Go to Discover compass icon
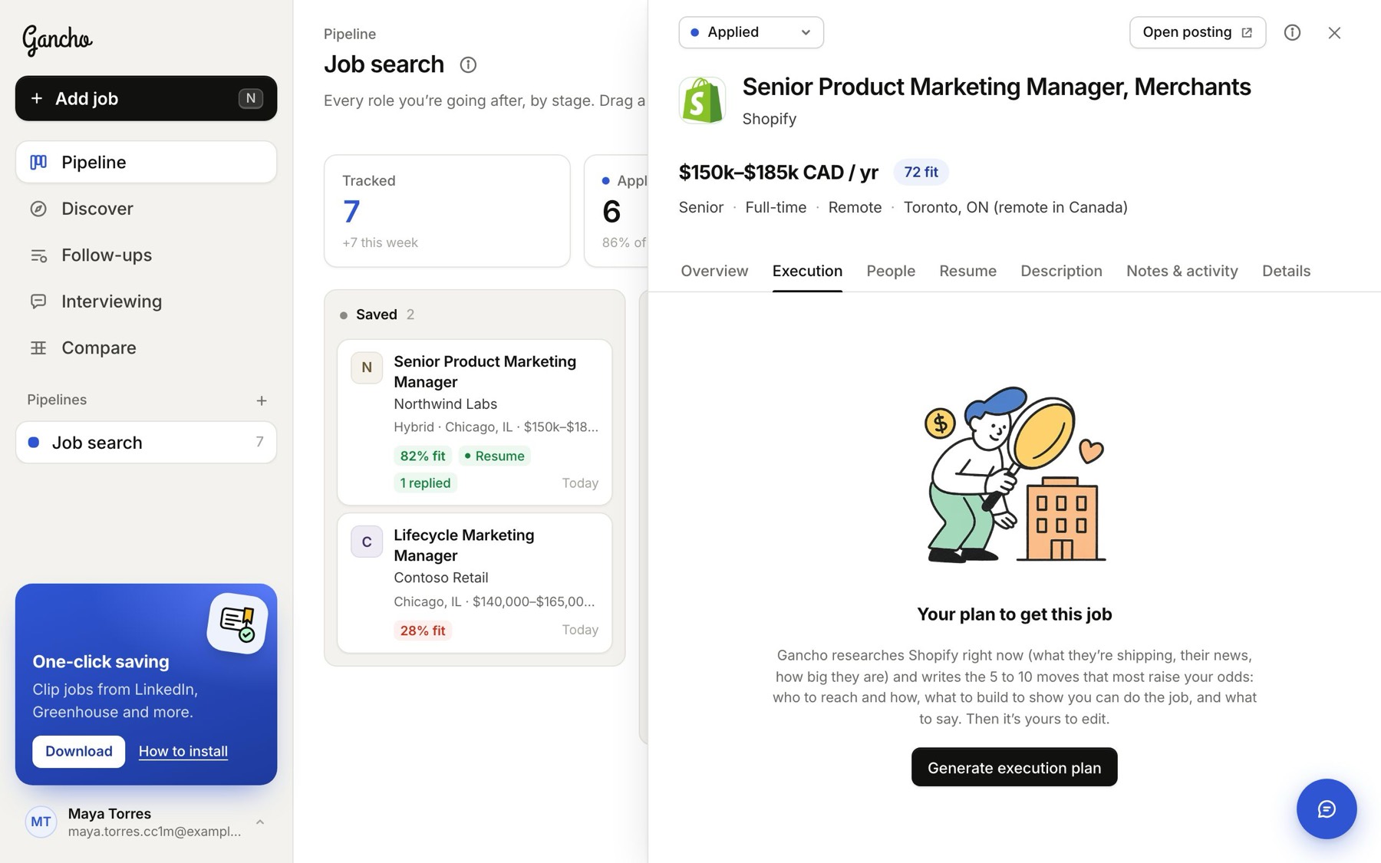The height and width of the screenshot is (863, 1381). [x=38, y=209]
